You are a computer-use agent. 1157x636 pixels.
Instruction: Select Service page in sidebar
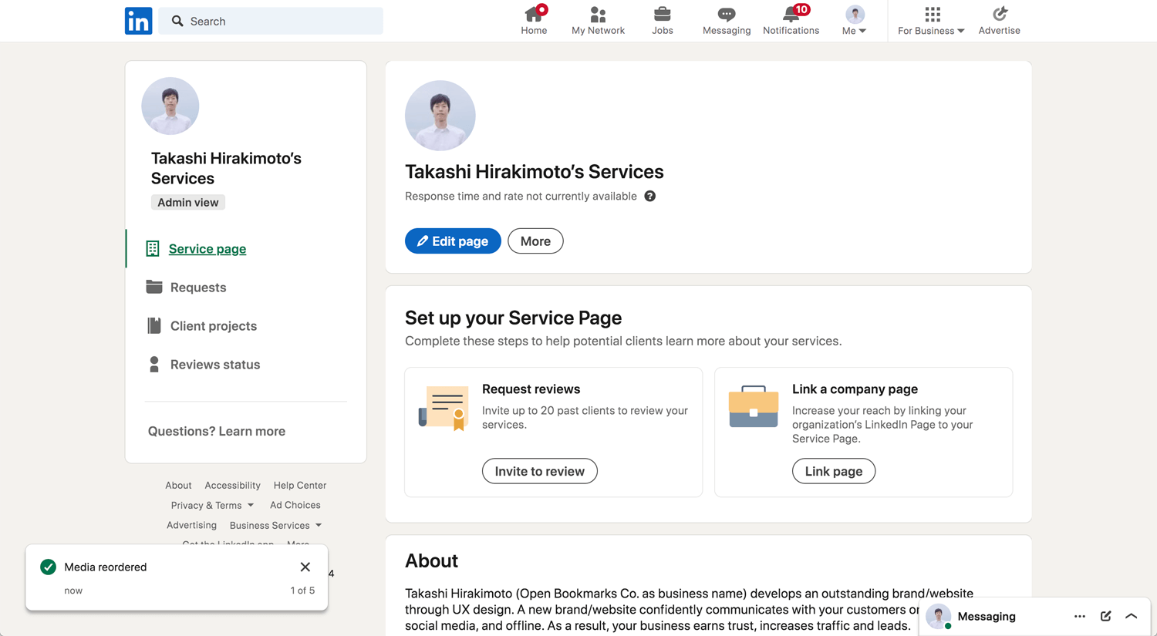pos(207,249)
